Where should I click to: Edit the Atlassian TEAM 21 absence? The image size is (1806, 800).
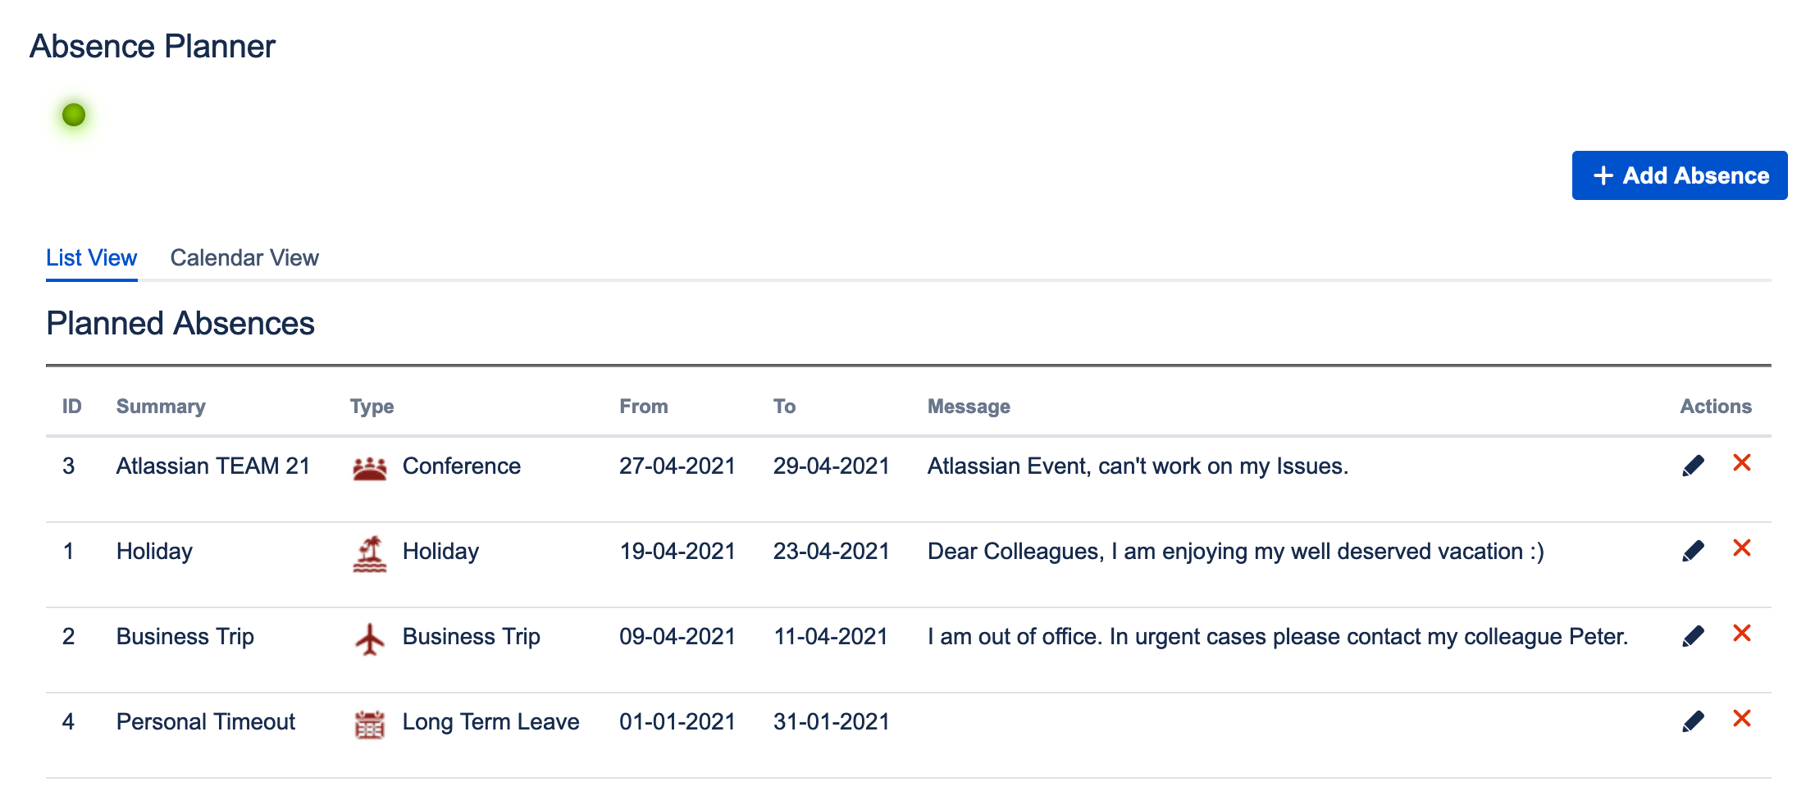(x=1693, y=466)
